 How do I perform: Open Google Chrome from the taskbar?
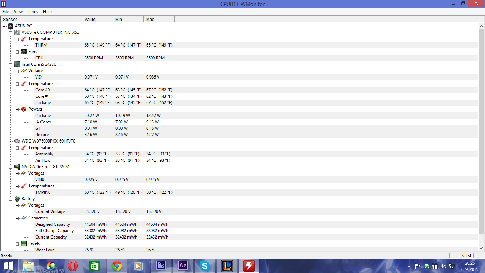(117, 266)
